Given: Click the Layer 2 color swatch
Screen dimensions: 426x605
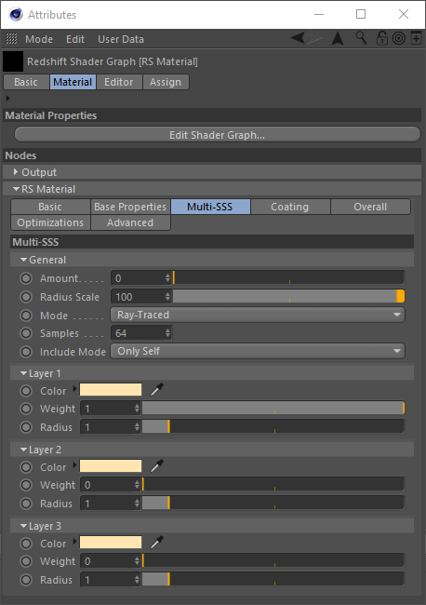Looking at the screenshot, I should coord(111,466).
